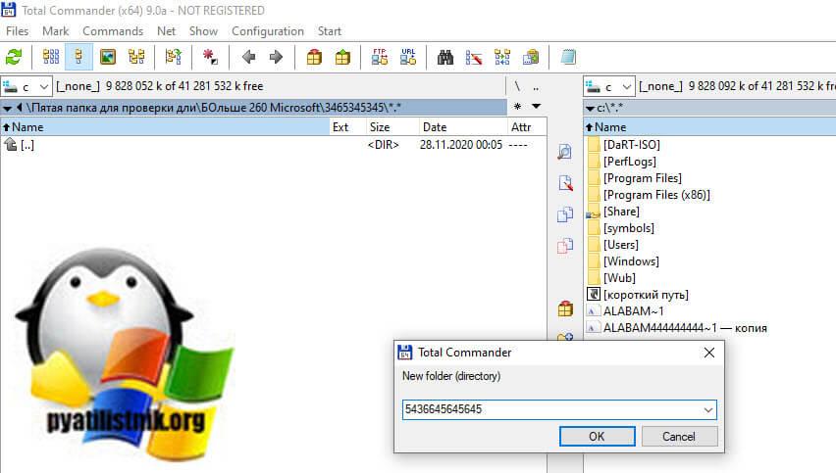
Task: Click the Invert selection toolbar icon
Action: tap(211, 57)
